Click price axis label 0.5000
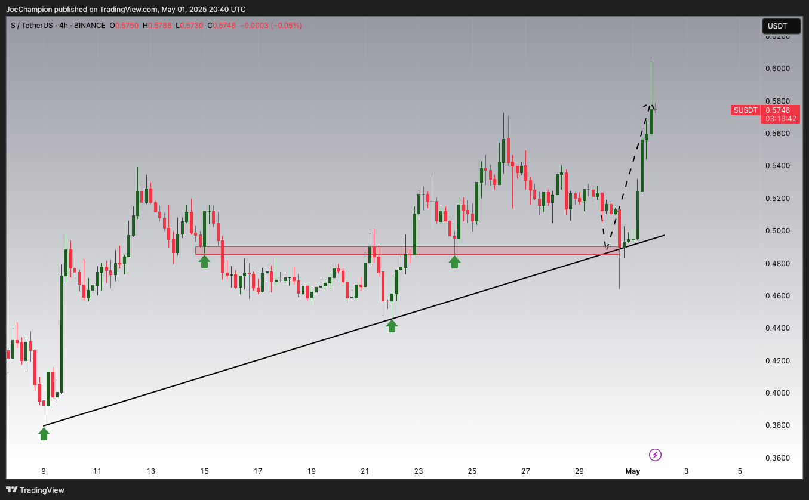809x500 pixels. tap(778, 231)
